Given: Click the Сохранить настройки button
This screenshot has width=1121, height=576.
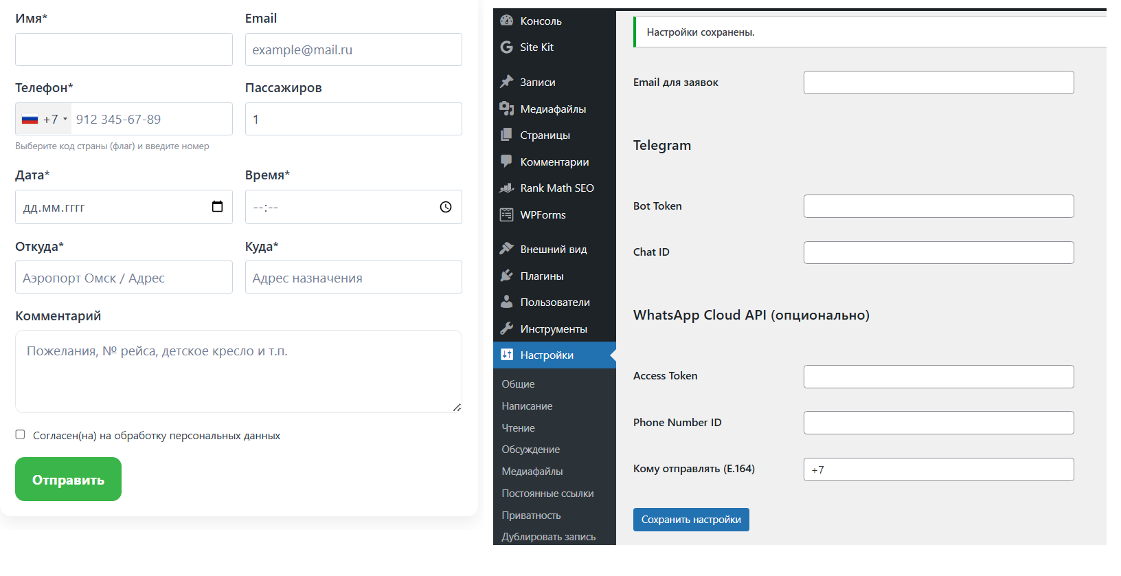Looking at the screenshot, I should (x=691, y=520).
